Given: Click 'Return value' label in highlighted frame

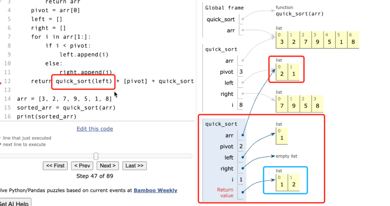Looking at the screenshot, I should [225, 193].
